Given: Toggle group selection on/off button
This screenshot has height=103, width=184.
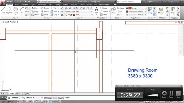Looking at the screenshot, I should (x=154, y=15).
